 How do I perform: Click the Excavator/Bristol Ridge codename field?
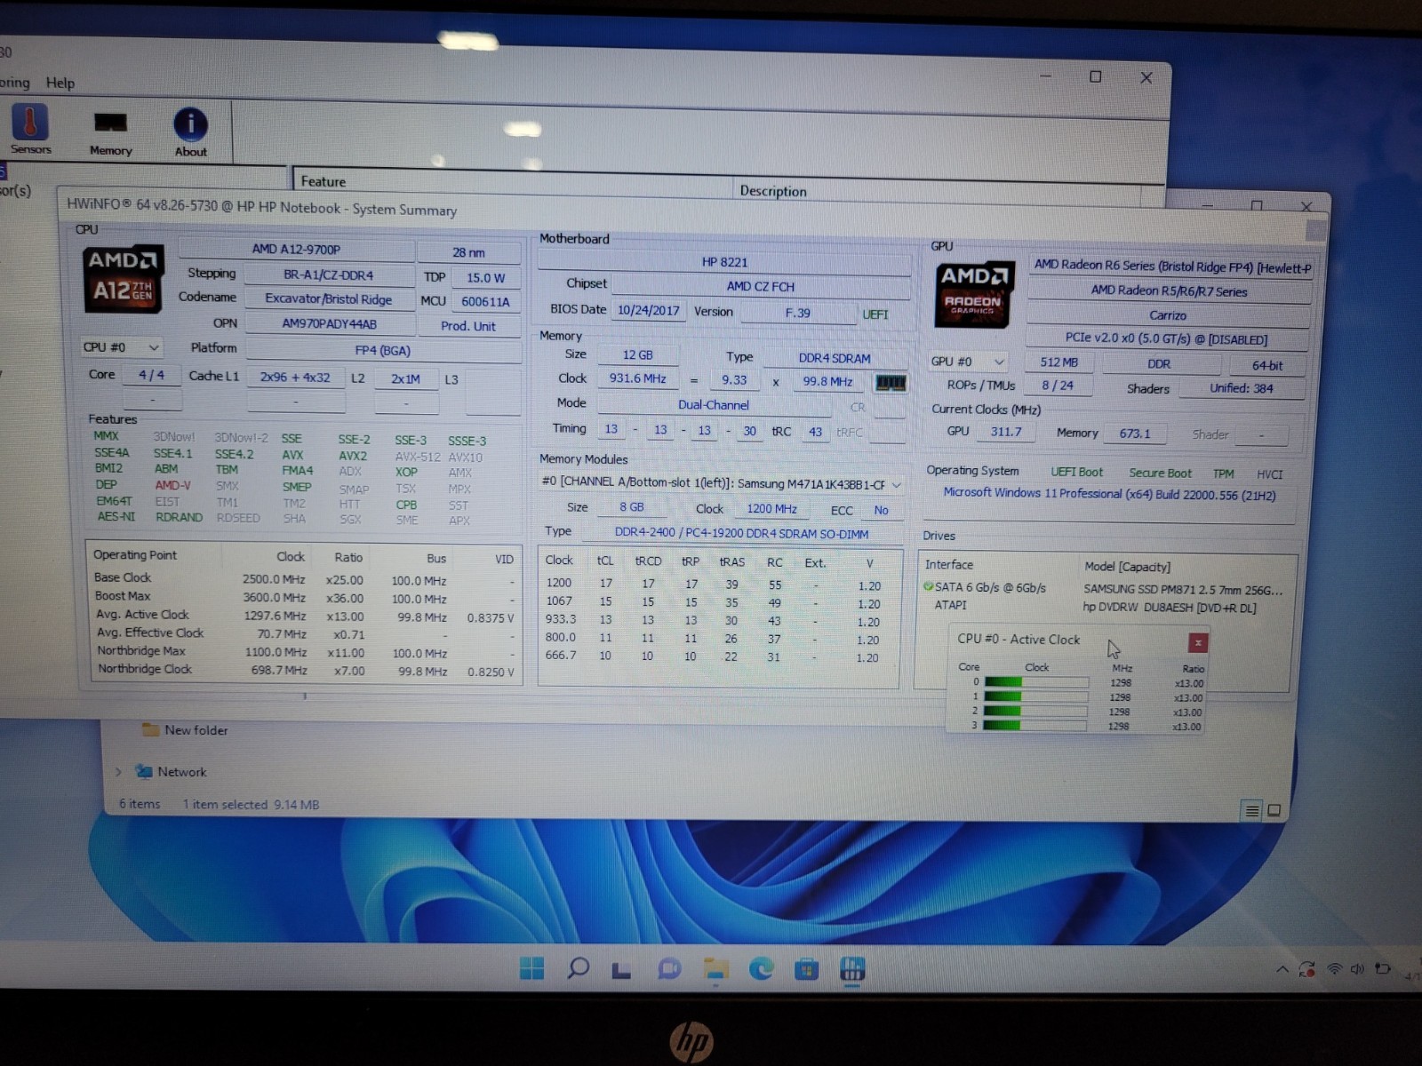tap(328, 298)
